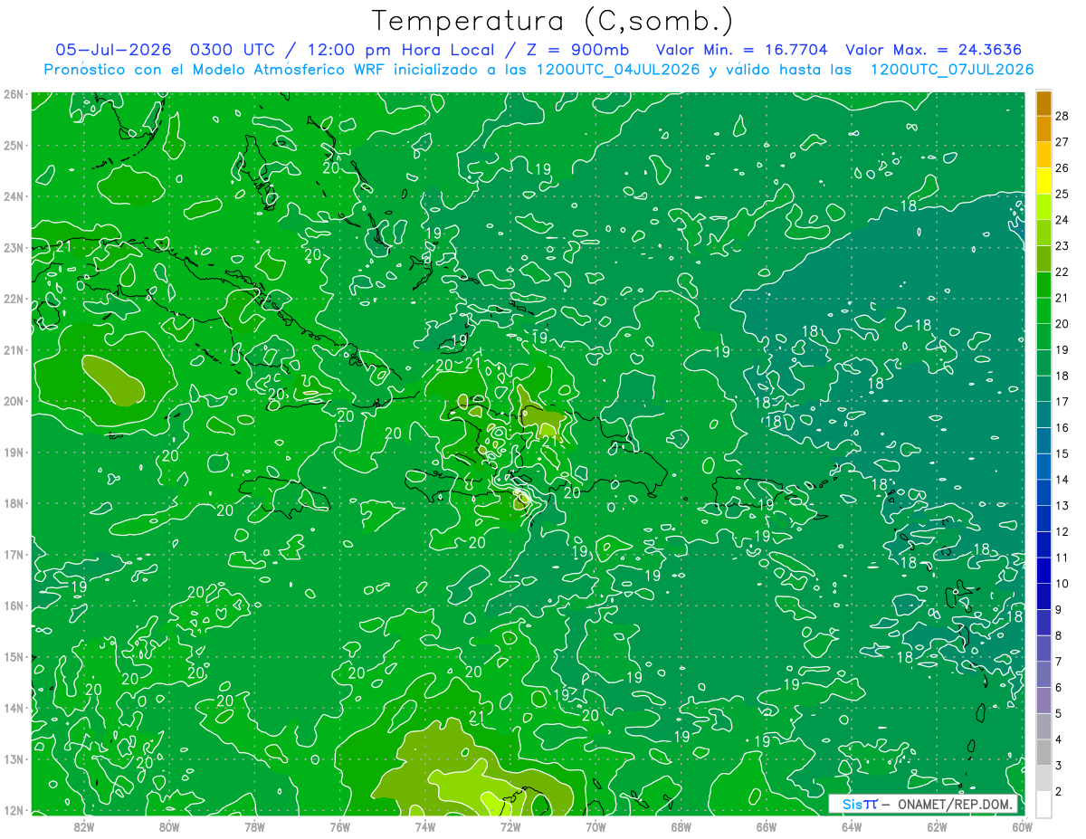Click the 21N latitude axis label
Screen dimensions: 1086x839
click(x=14, y=350)
